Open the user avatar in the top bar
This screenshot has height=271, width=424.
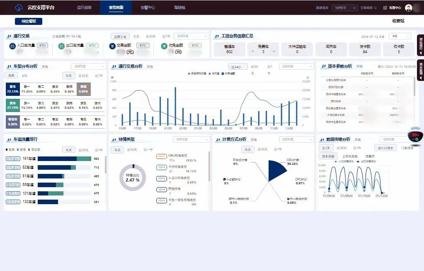pyautogui.click(x=409, y=7)
